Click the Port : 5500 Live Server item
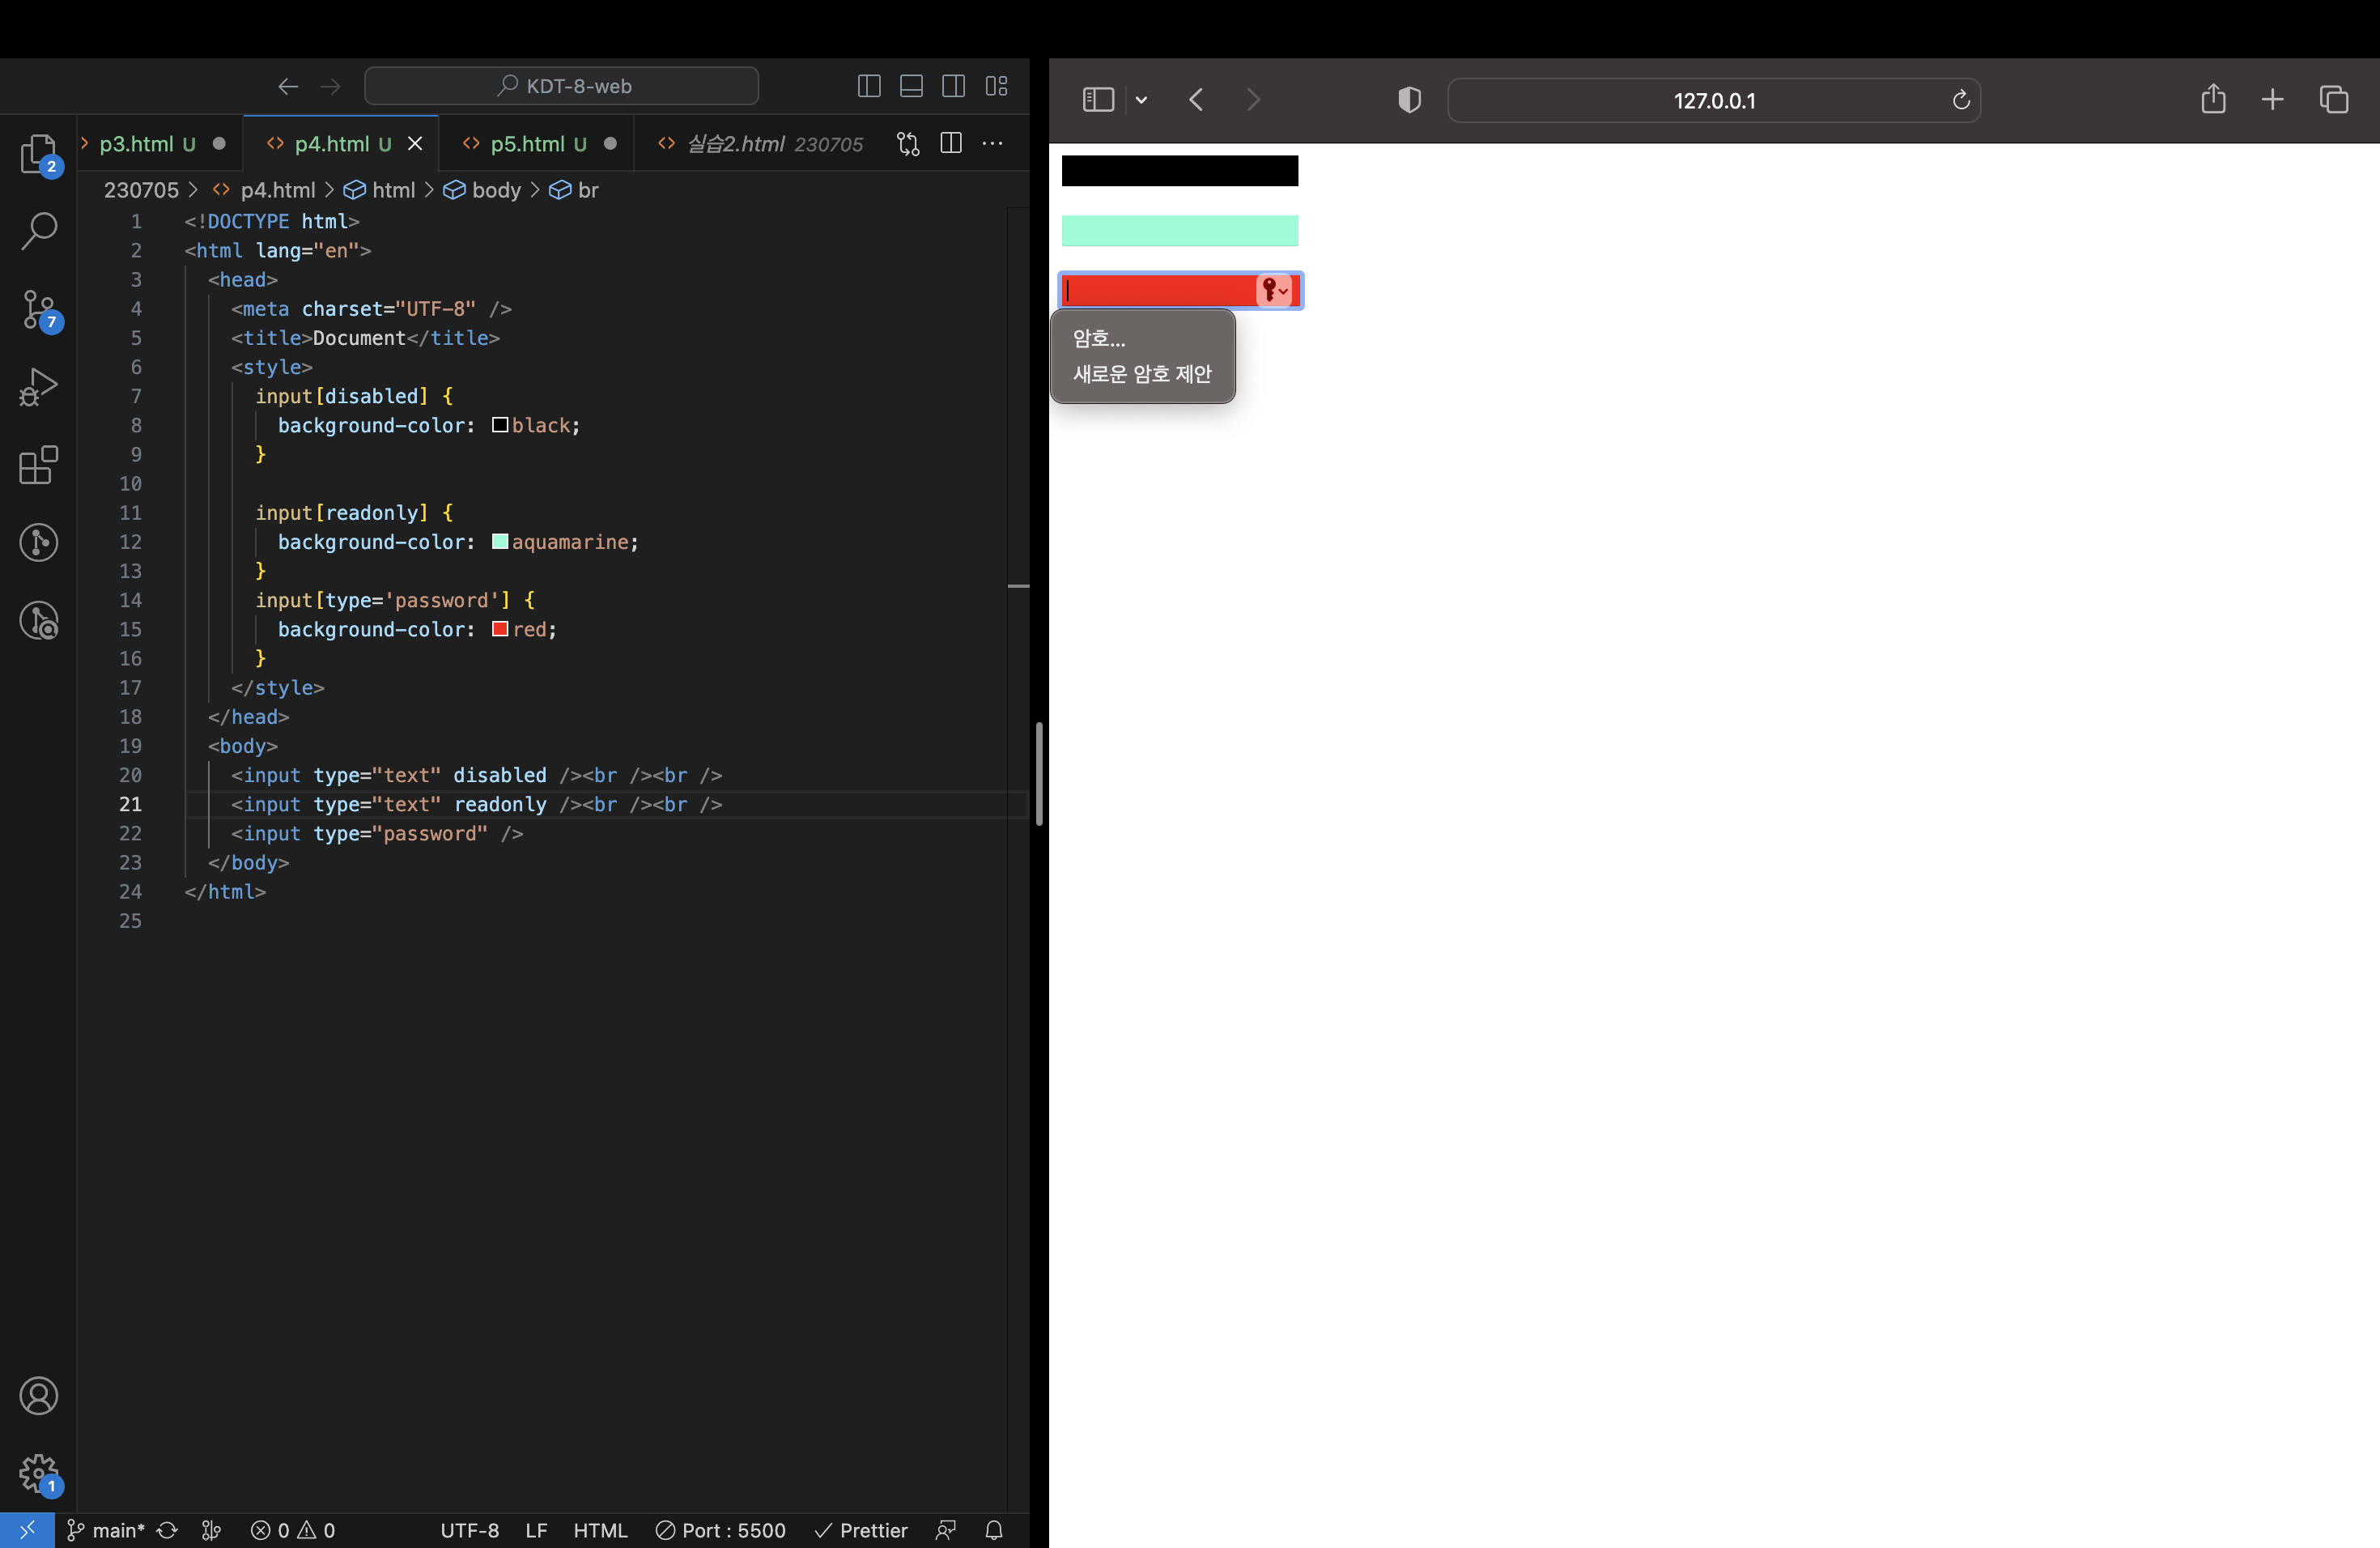The image size is (2380, 1548). [x=721, y=1530]
